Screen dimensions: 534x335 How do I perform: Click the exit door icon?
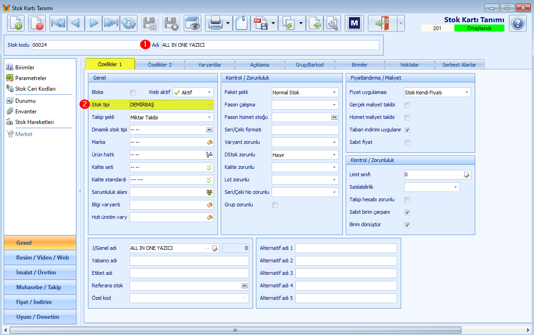(x=382, y=23)
